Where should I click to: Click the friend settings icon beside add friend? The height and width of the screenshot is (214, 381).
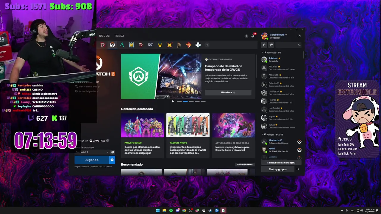point(271,45)
